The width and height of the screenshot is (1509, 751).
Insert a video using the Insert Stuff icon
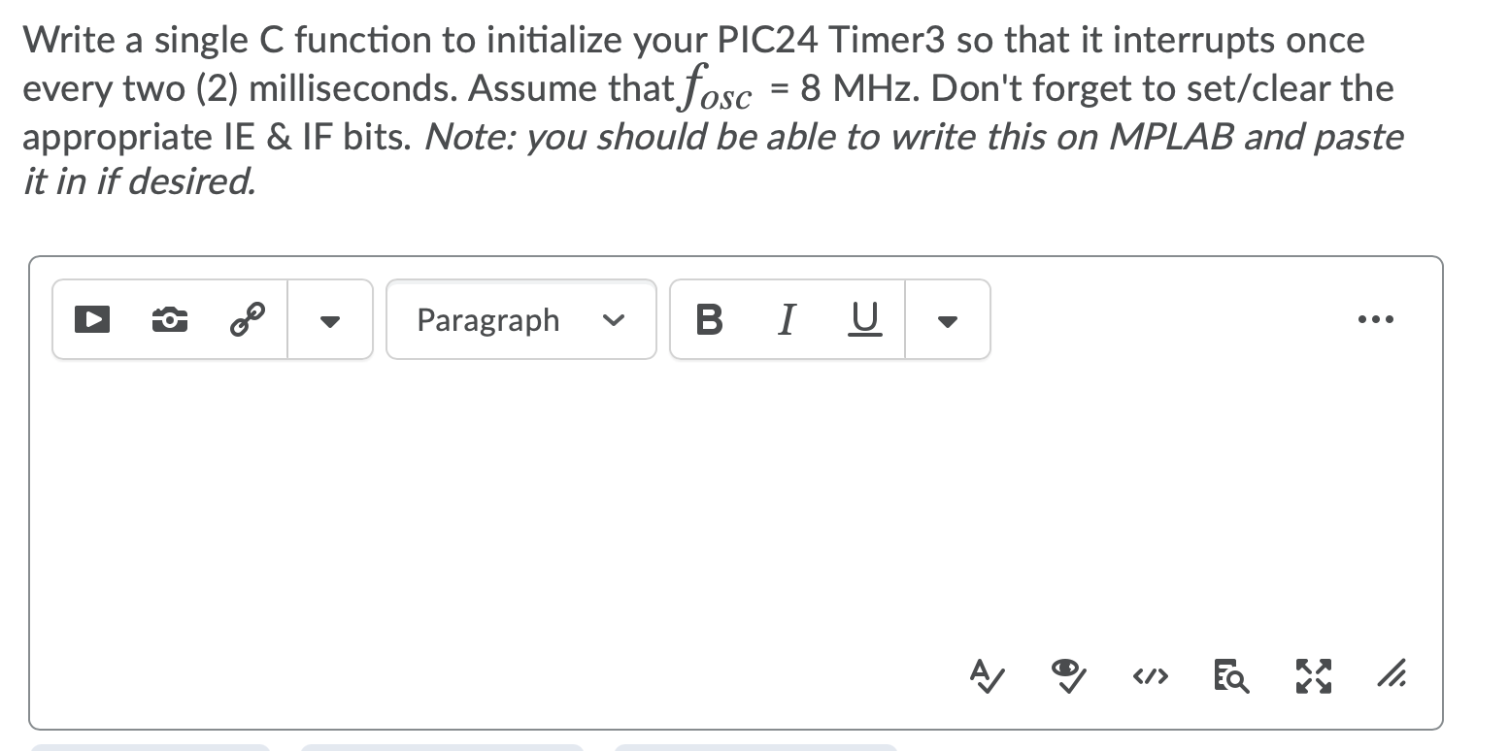click(x=92, y=318)
